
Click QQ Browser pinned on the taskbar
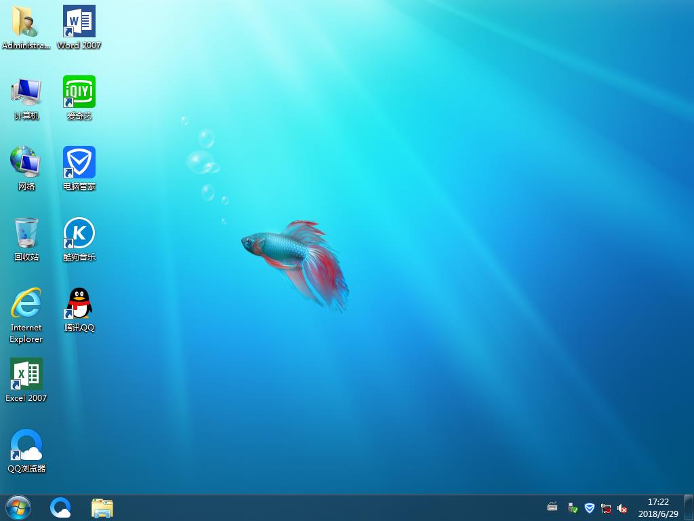coord(60,507)
